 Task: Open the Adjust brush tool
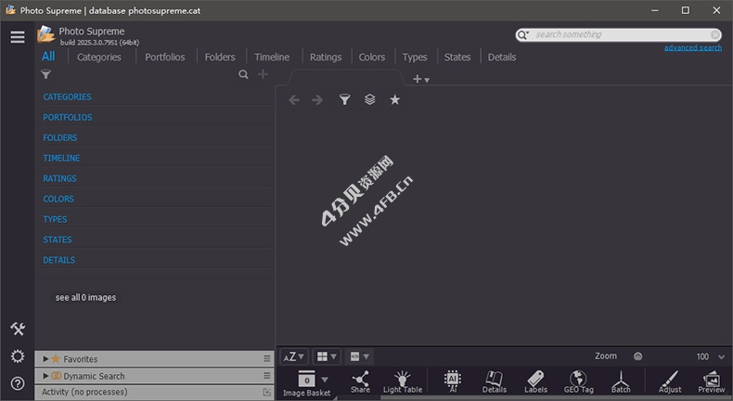point(669,380)
